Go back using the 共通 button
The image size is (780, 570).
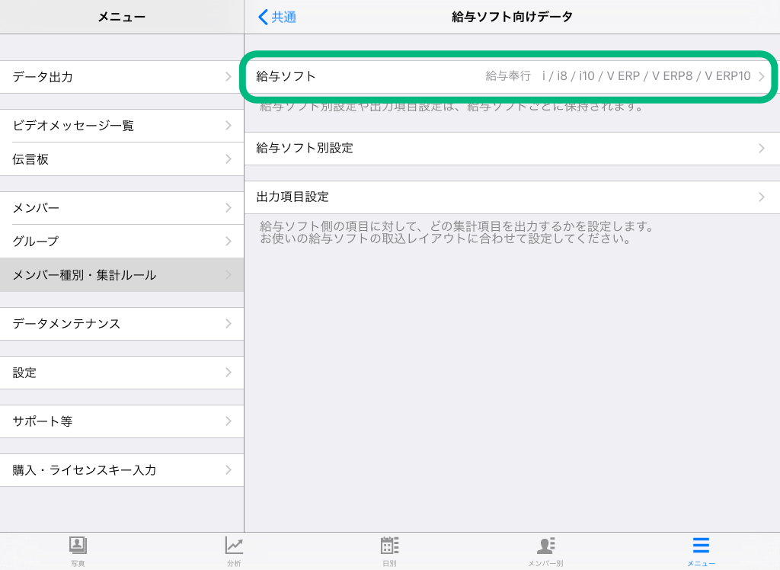(x=277, y=17)
